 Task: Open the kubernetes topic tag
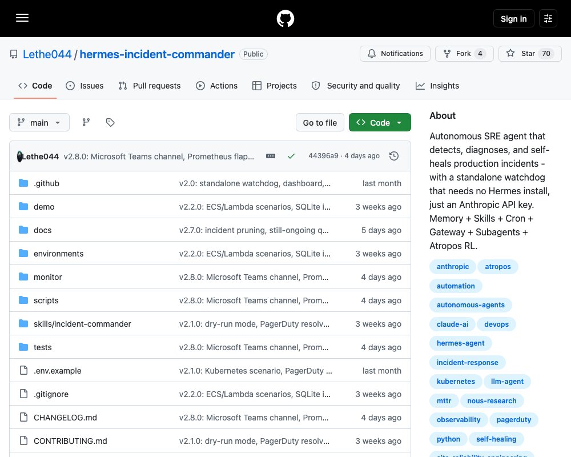point(456,381)
